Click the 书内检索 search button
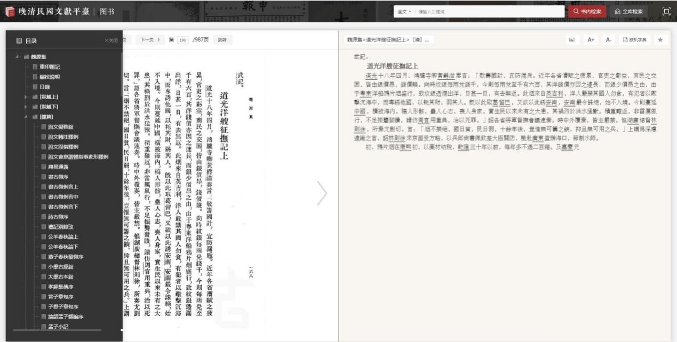The image size is (677, 342). pyautogui.click(x=587, y=11)
